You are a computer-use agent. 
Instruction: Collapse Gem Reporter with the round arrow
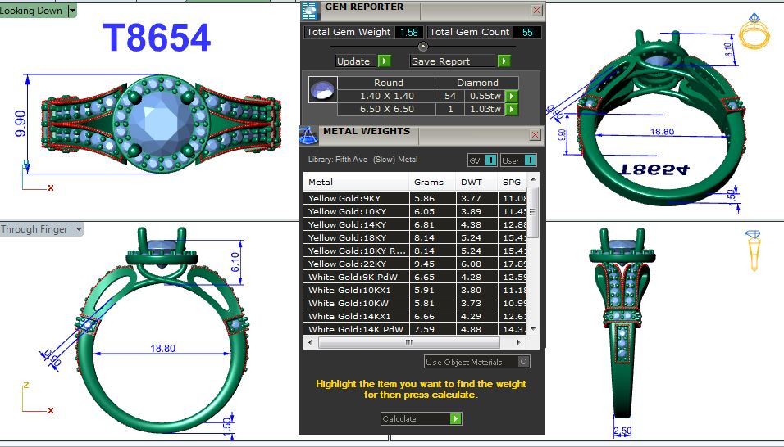[423, 47]
